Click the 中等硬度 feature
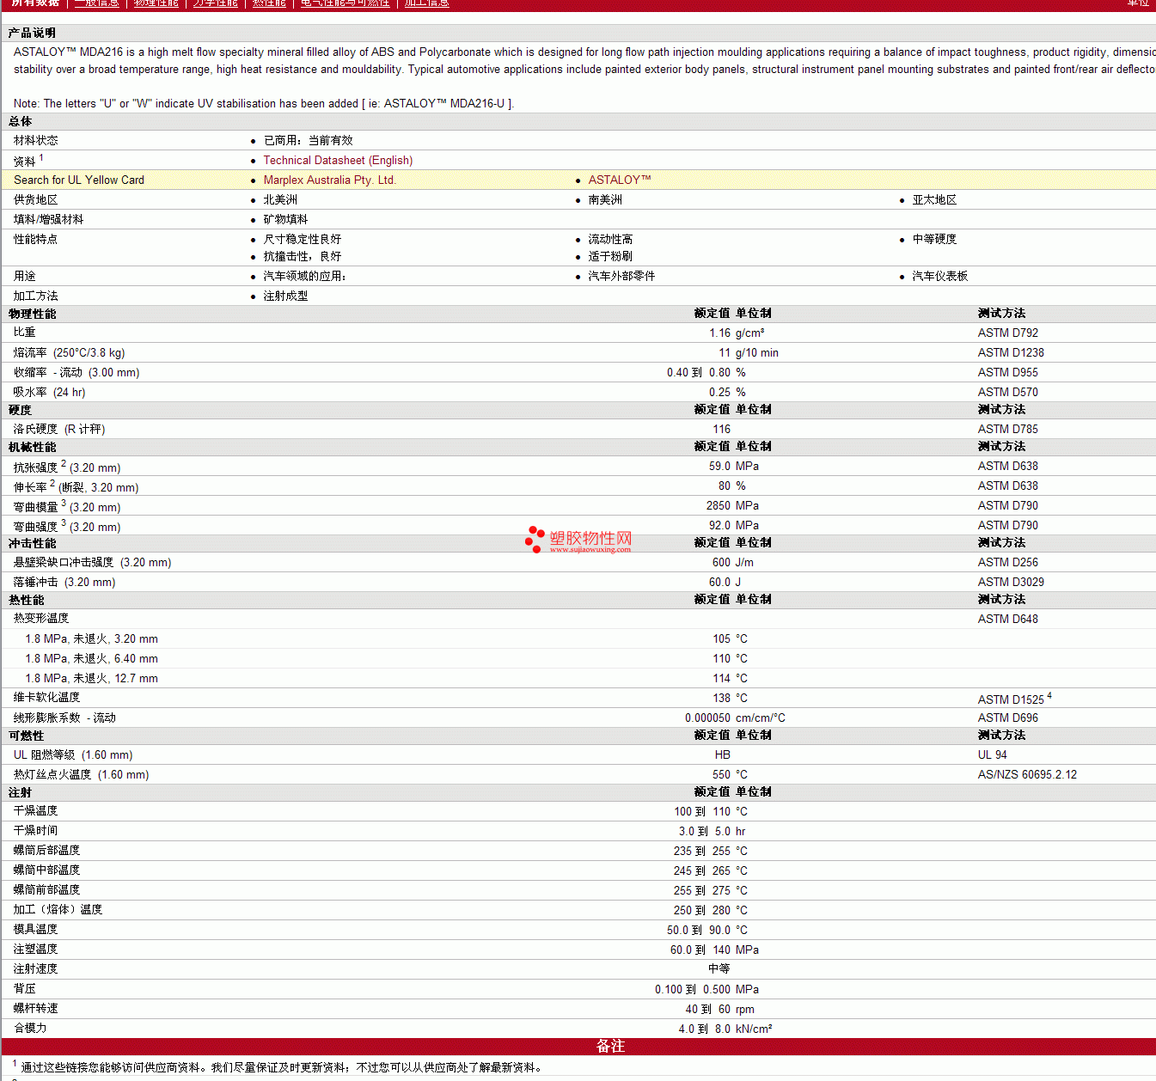The image size is (1156, 1081). click(934, 240)
